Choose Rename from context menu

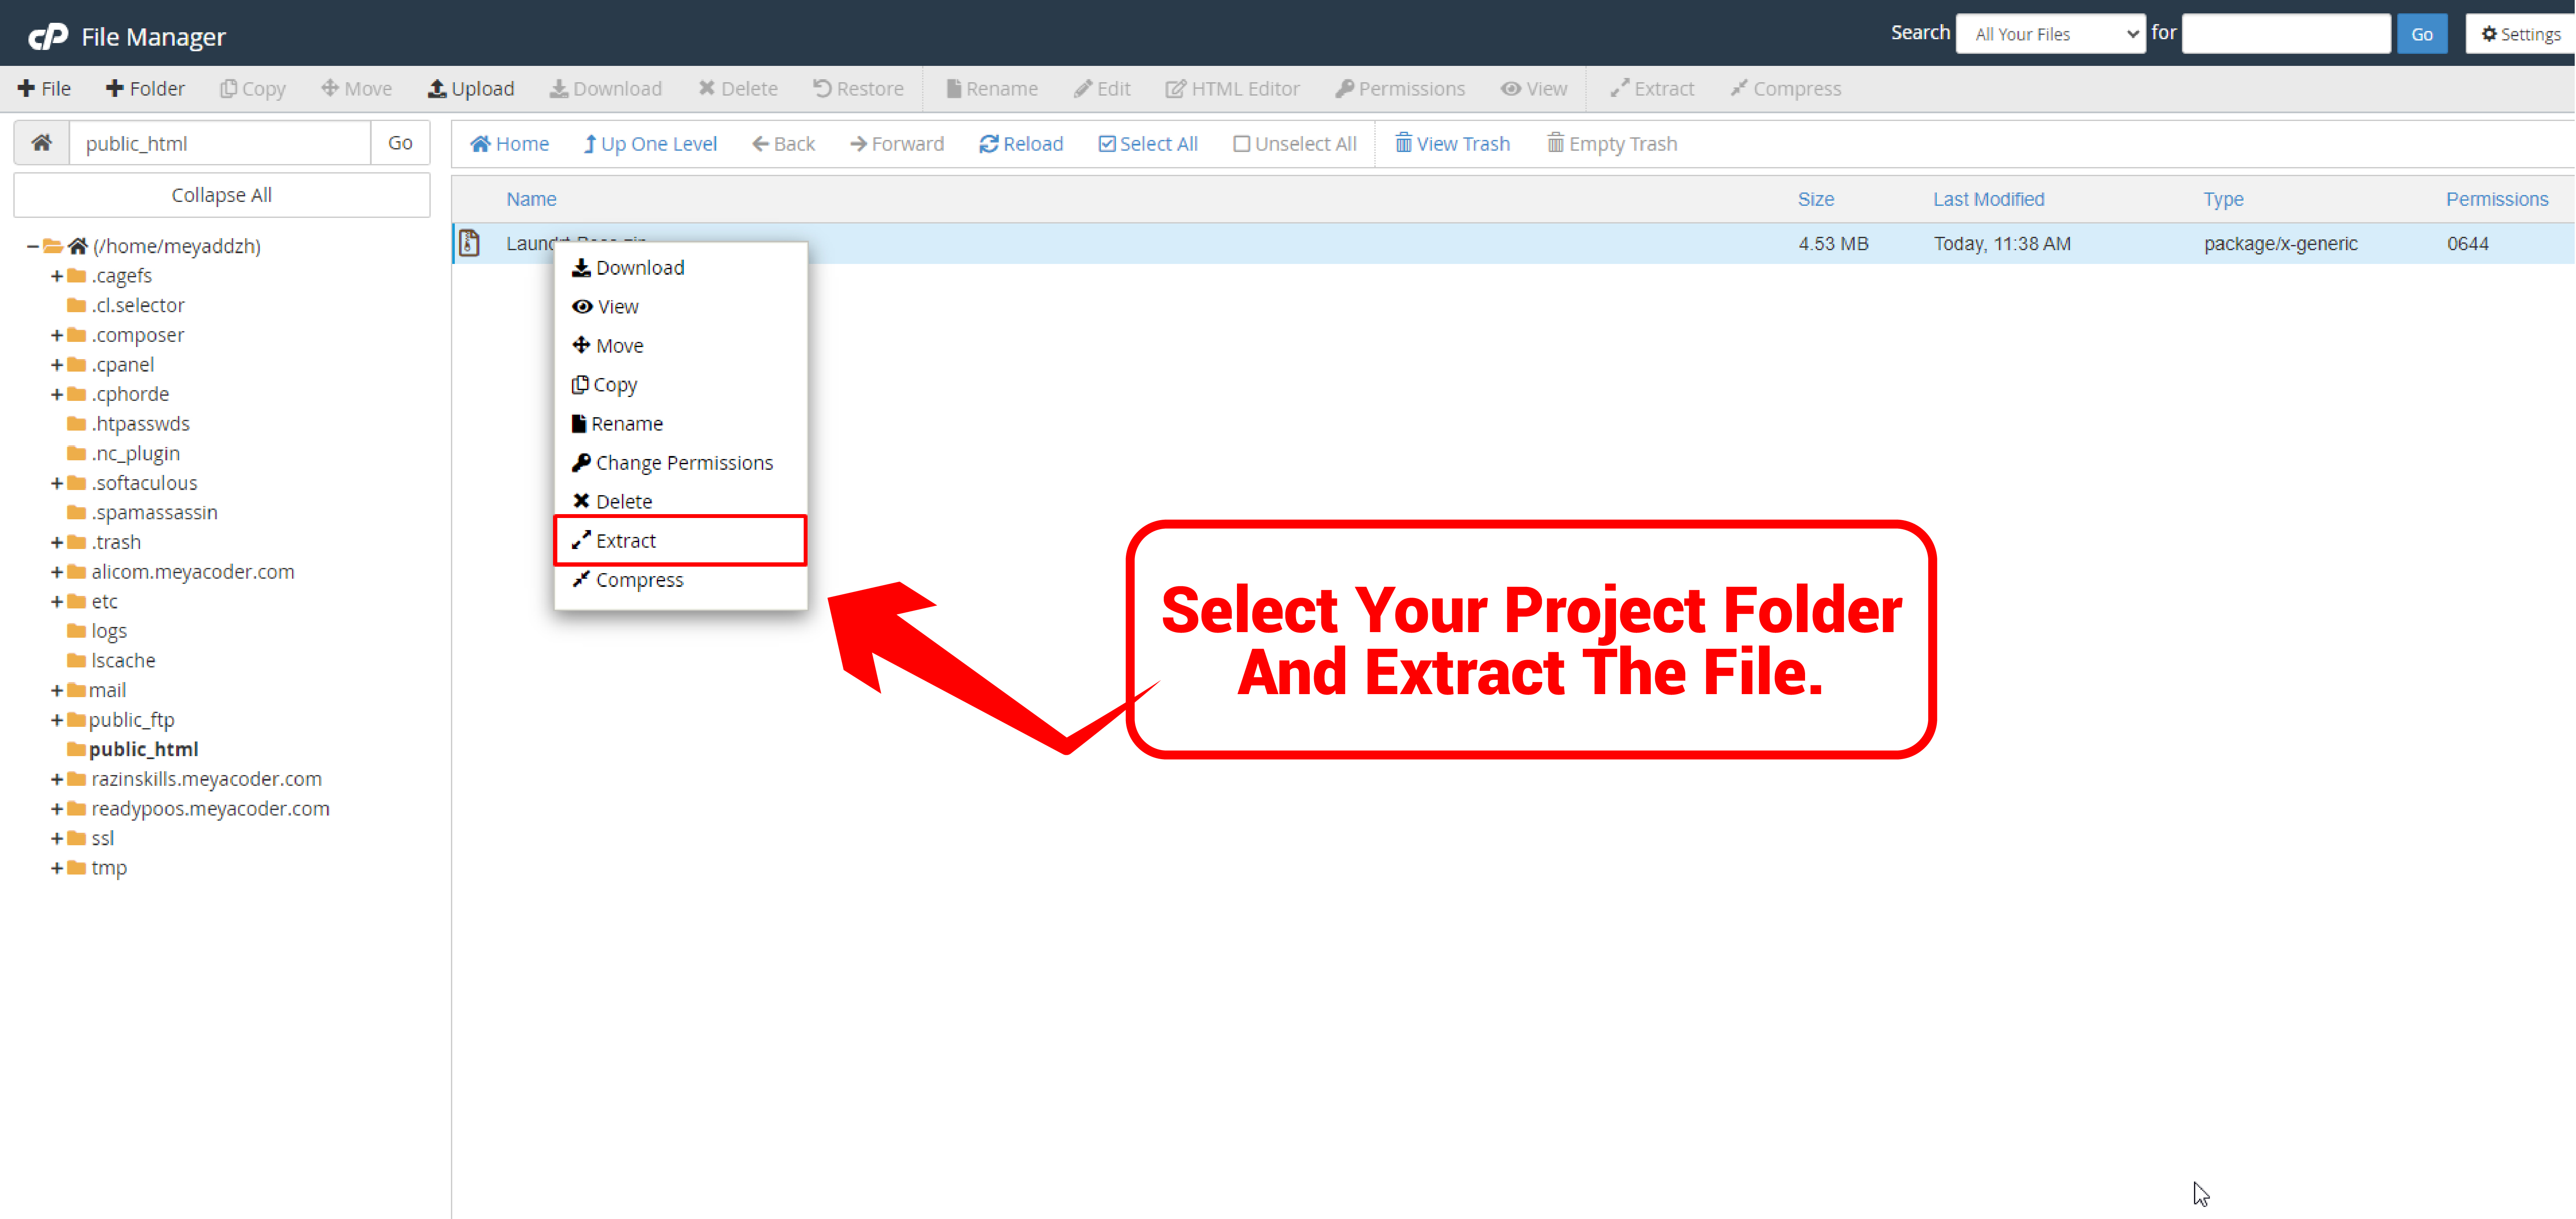pos(680,424)
